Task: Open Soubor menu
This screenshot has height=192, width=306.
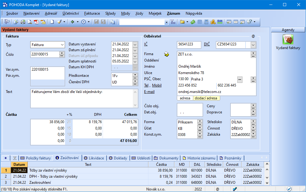Action: (12, 13)
